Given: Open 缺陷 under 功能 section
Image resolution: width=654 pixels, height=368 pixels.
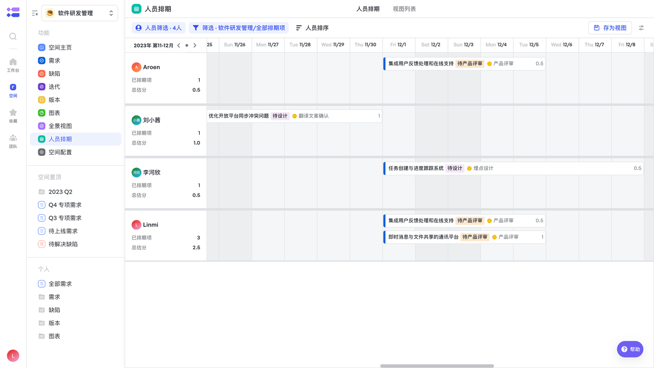Looking at the screenshot, I should coord(76,74).
